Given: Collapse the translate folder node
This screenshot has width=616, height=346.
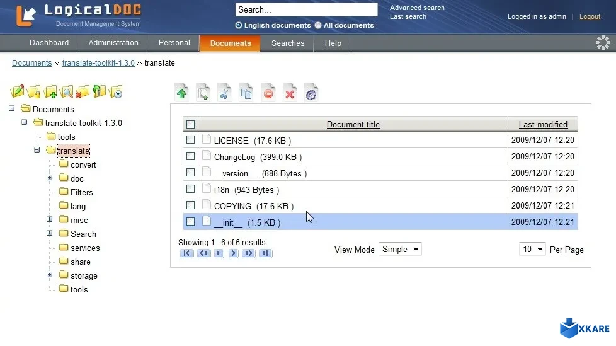Looking at the screenshot, I should [x=37, y=150].
